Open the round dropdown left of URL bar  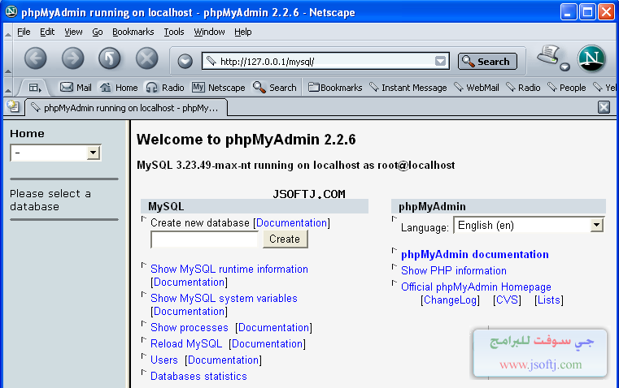click(x=185, y=61)
